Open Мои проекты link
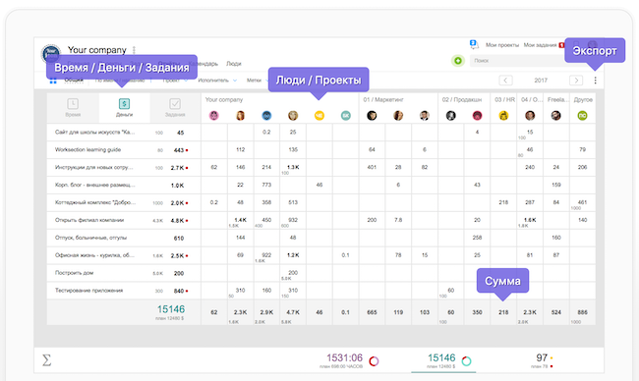 coord(502,45)
